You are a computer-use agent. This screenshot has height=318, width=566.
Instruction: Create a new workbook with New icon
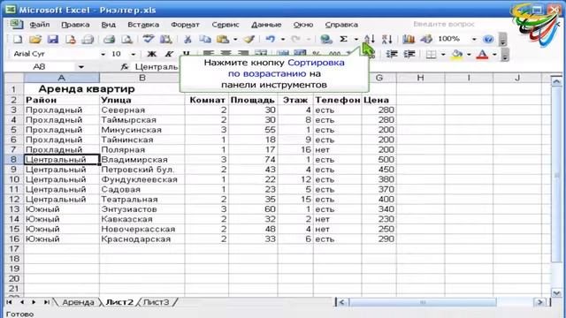(18, 39)
